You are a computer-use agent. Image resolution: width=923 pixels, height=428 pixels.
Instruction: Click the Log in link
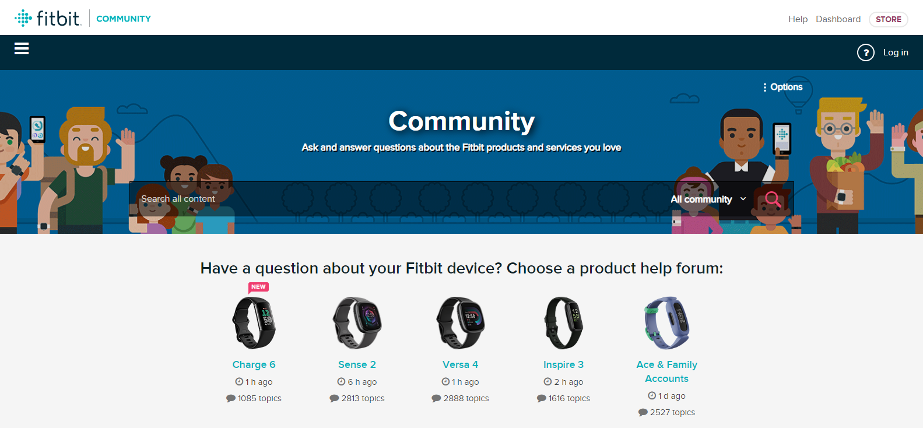pos(896,52)
